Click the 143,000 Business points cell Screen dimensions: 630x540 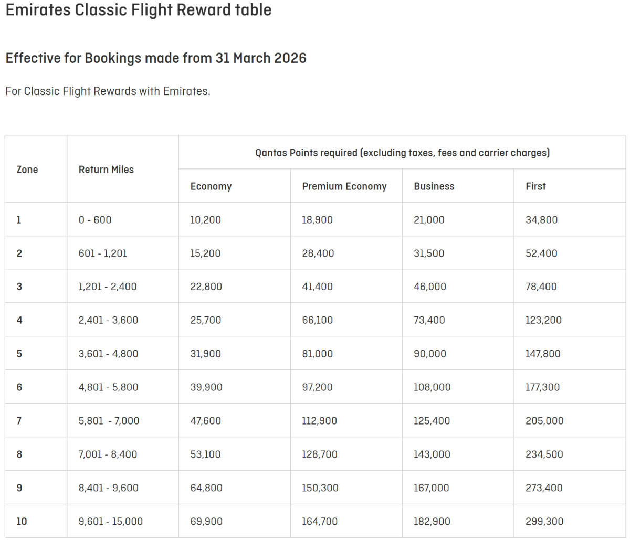[x=432, y=454]
